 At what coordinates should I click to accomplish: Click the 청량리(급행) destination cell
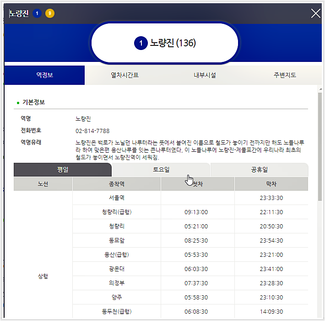117,212
